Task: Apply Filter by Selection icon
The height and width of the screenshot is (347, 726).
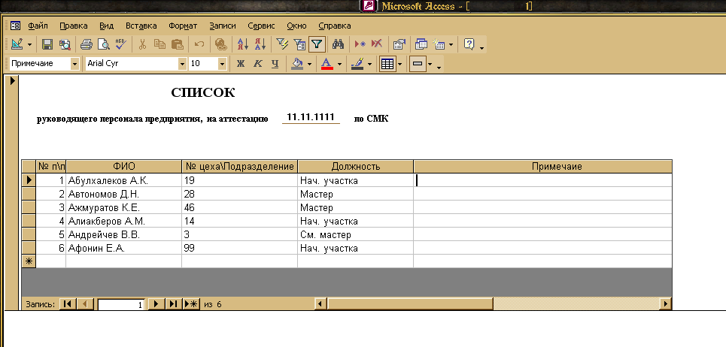Action: tap(282, 44)
